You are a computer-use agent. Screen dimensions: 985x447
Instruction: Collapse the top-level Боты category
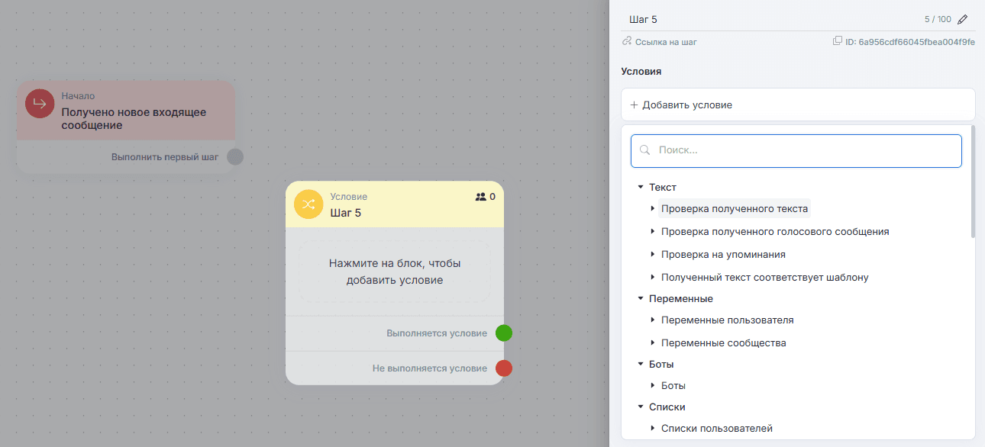(641, 364)
